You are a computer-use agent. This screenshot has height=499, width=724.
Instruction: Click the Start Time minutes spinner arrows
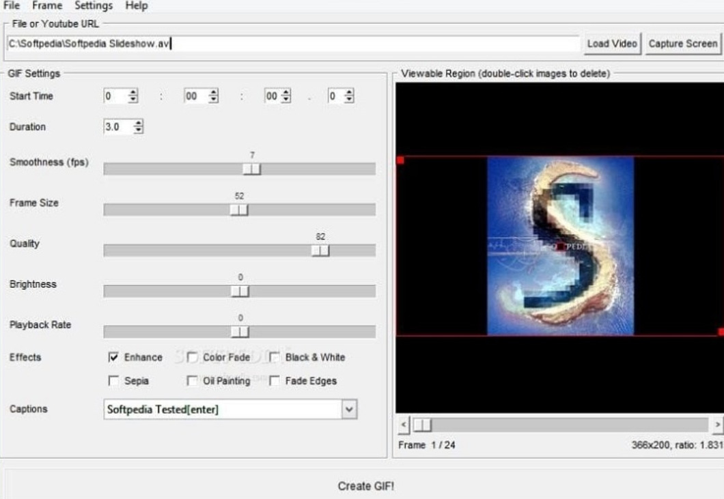[x=213, y=96]
